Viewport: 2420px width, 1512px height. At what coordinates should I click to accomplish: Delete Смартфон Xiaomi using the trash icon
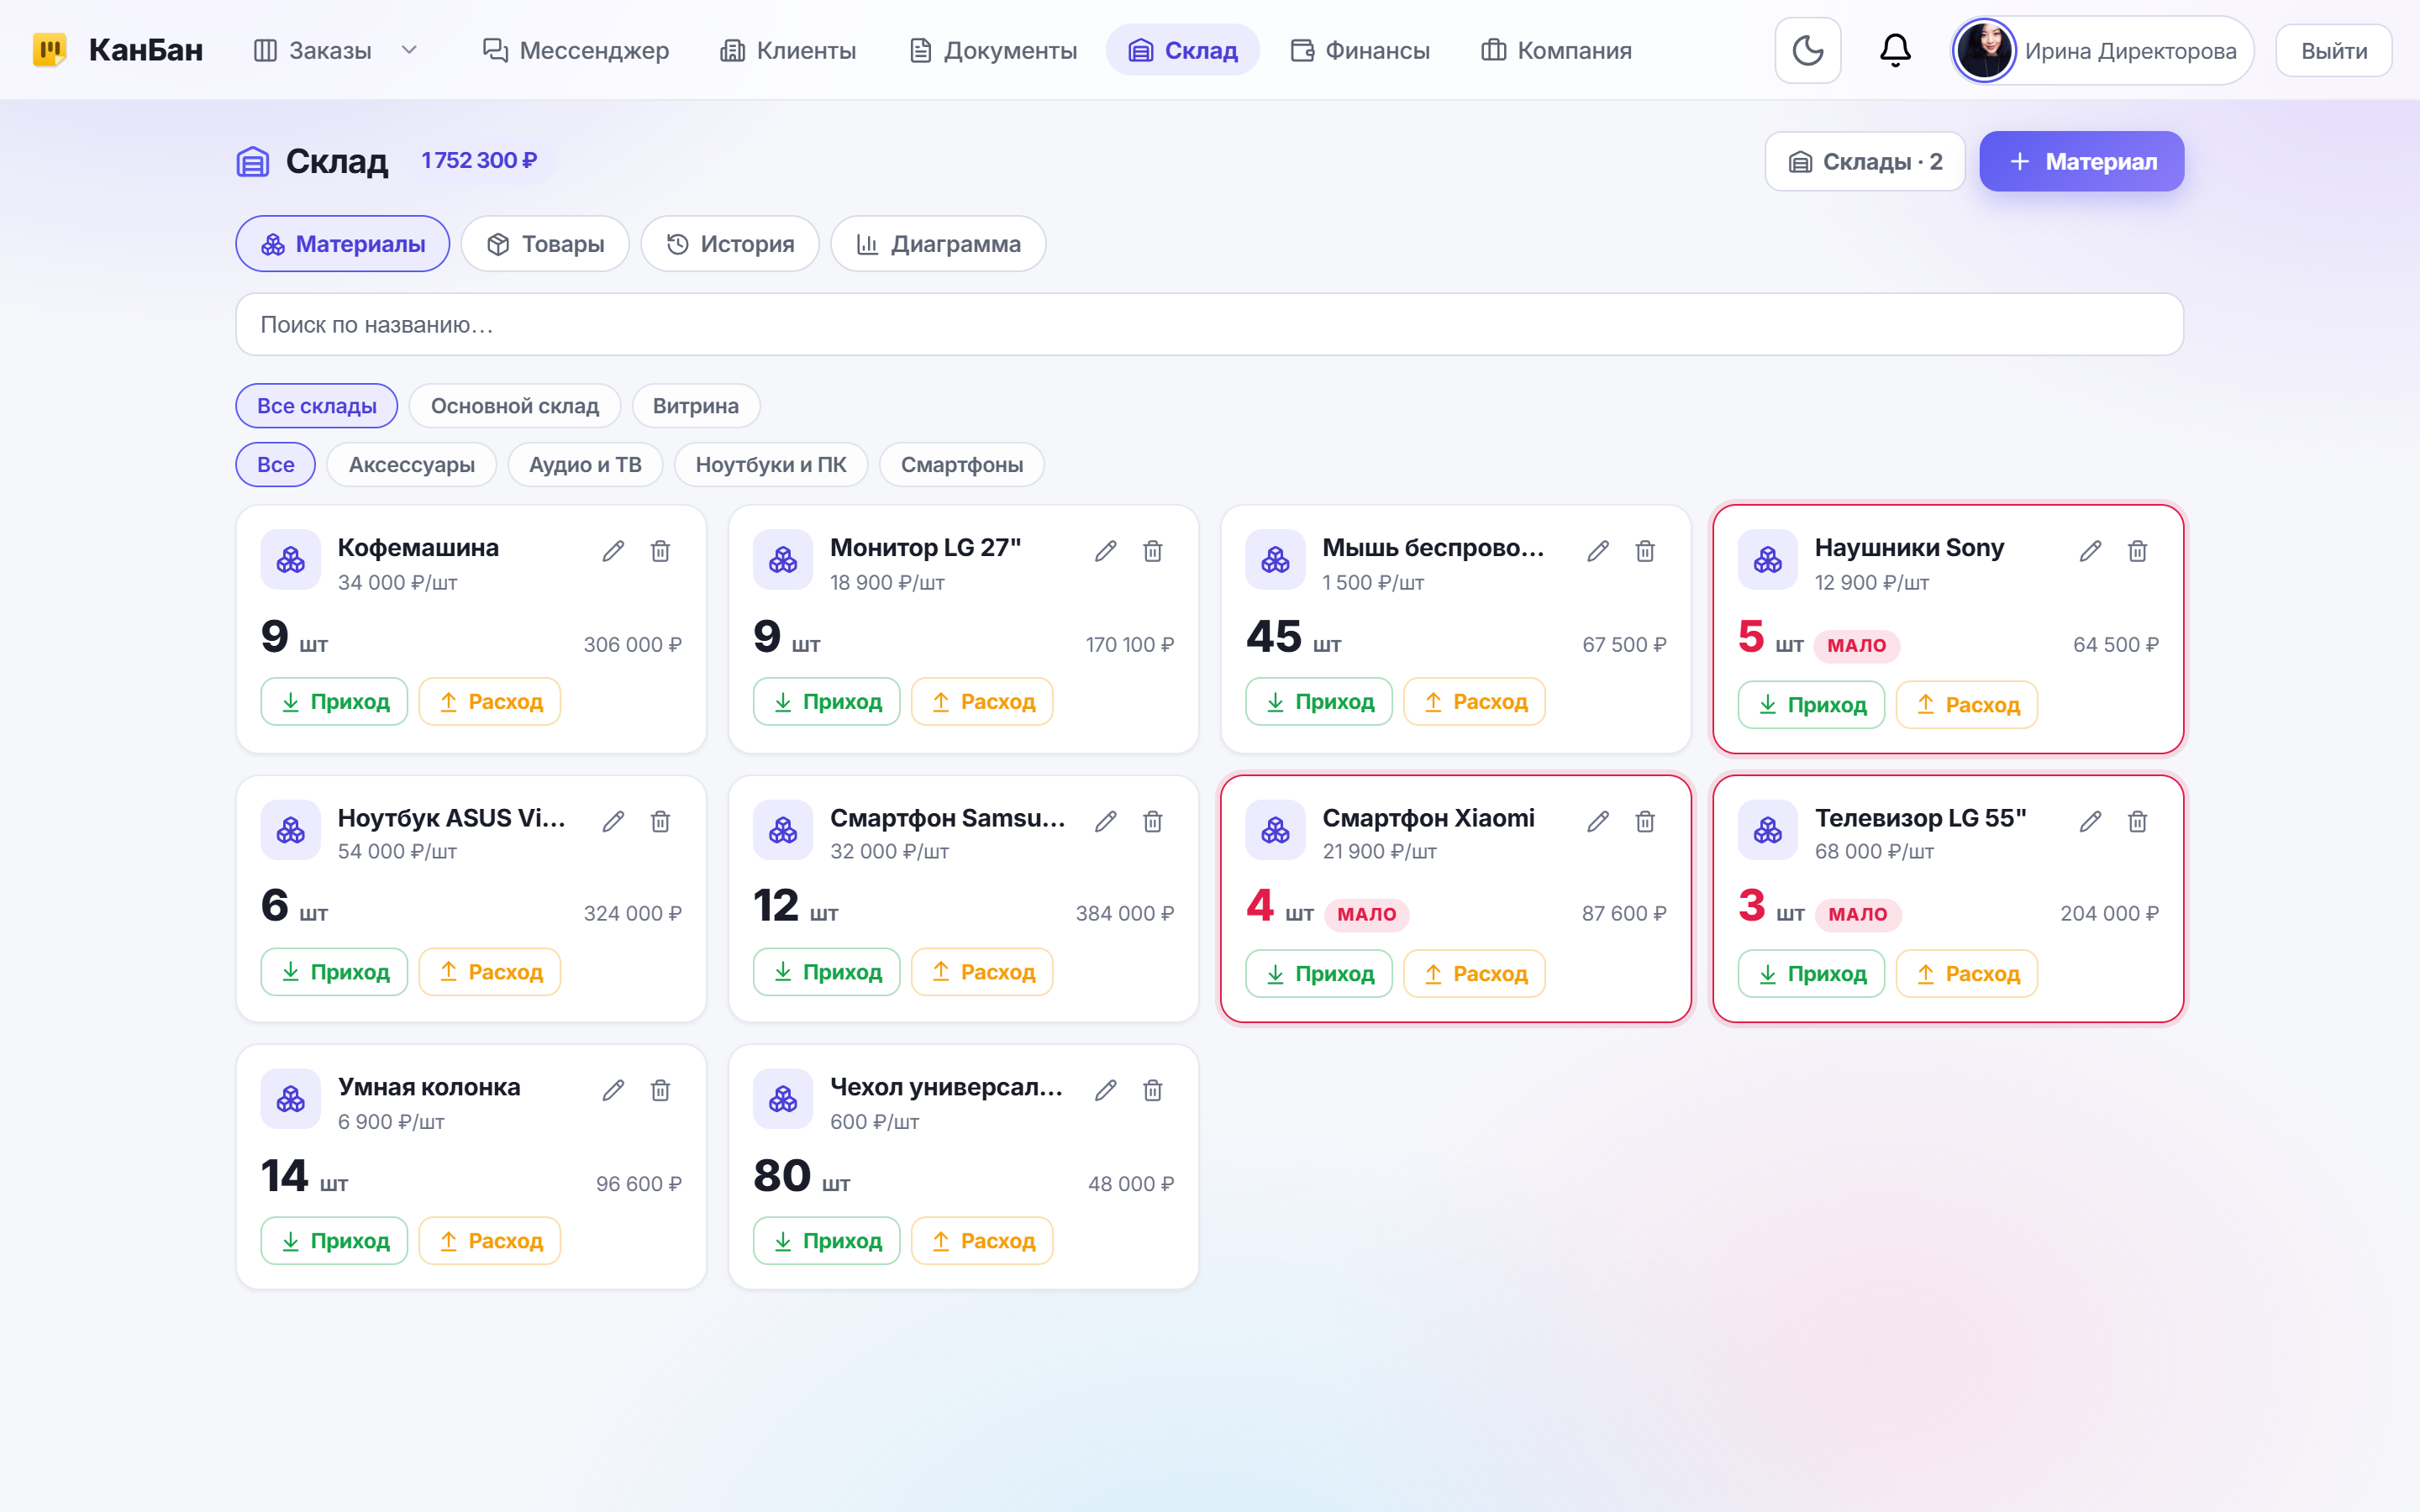pyautogui.click(x=1645, y=821)
